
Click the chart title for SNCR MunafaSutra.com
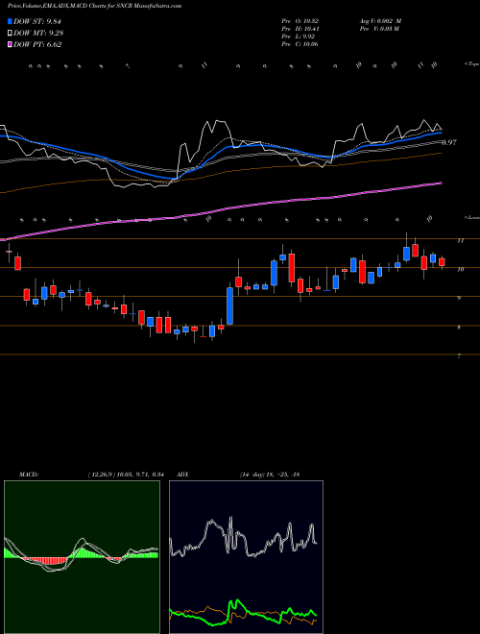tap(94, 6)
